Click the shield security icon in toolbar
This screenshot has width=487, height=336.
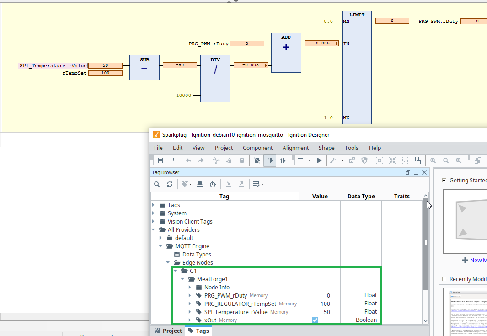(x=364, y=160)
